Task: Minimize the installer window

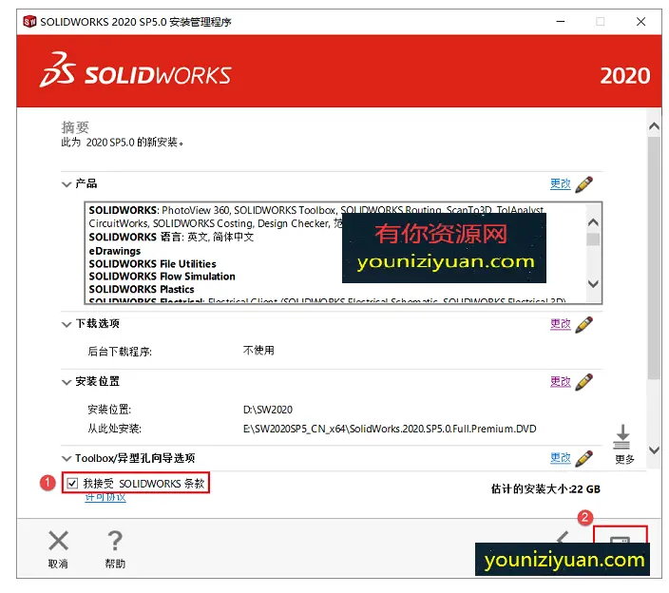Action: (x=561, y=21)
